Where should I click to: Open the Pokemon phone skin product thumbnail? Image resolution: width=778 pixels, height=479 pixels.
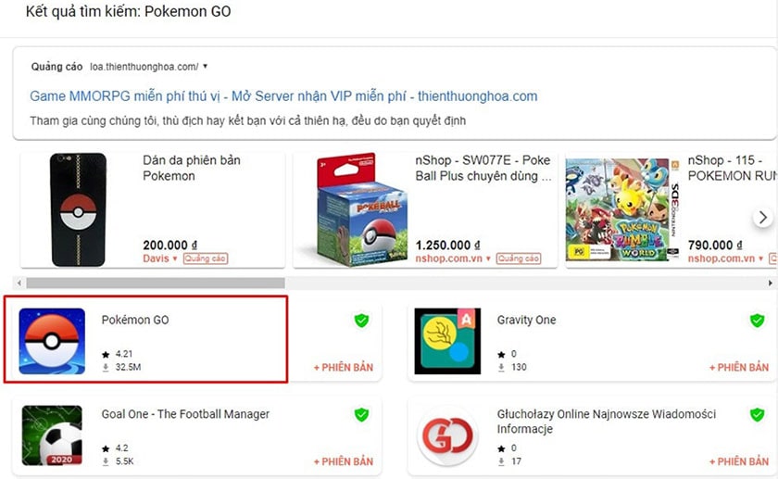79,209
